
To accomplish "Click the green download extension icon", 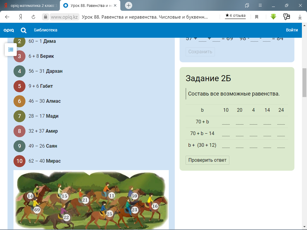I will (x=273, y=17).
